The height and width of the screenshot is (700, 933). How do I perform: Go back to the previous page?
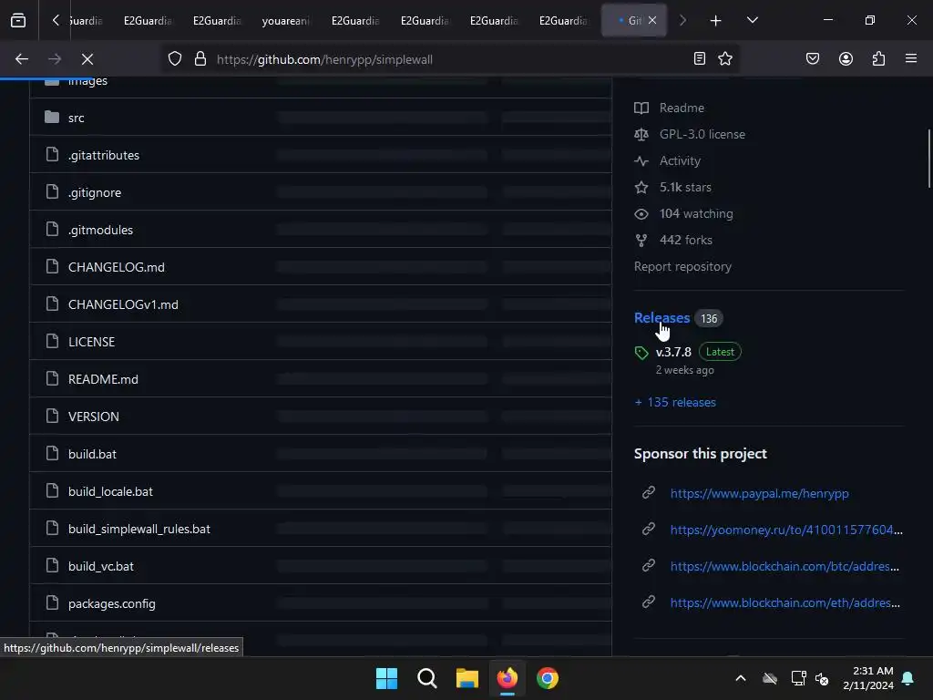(x=22, y=59)
